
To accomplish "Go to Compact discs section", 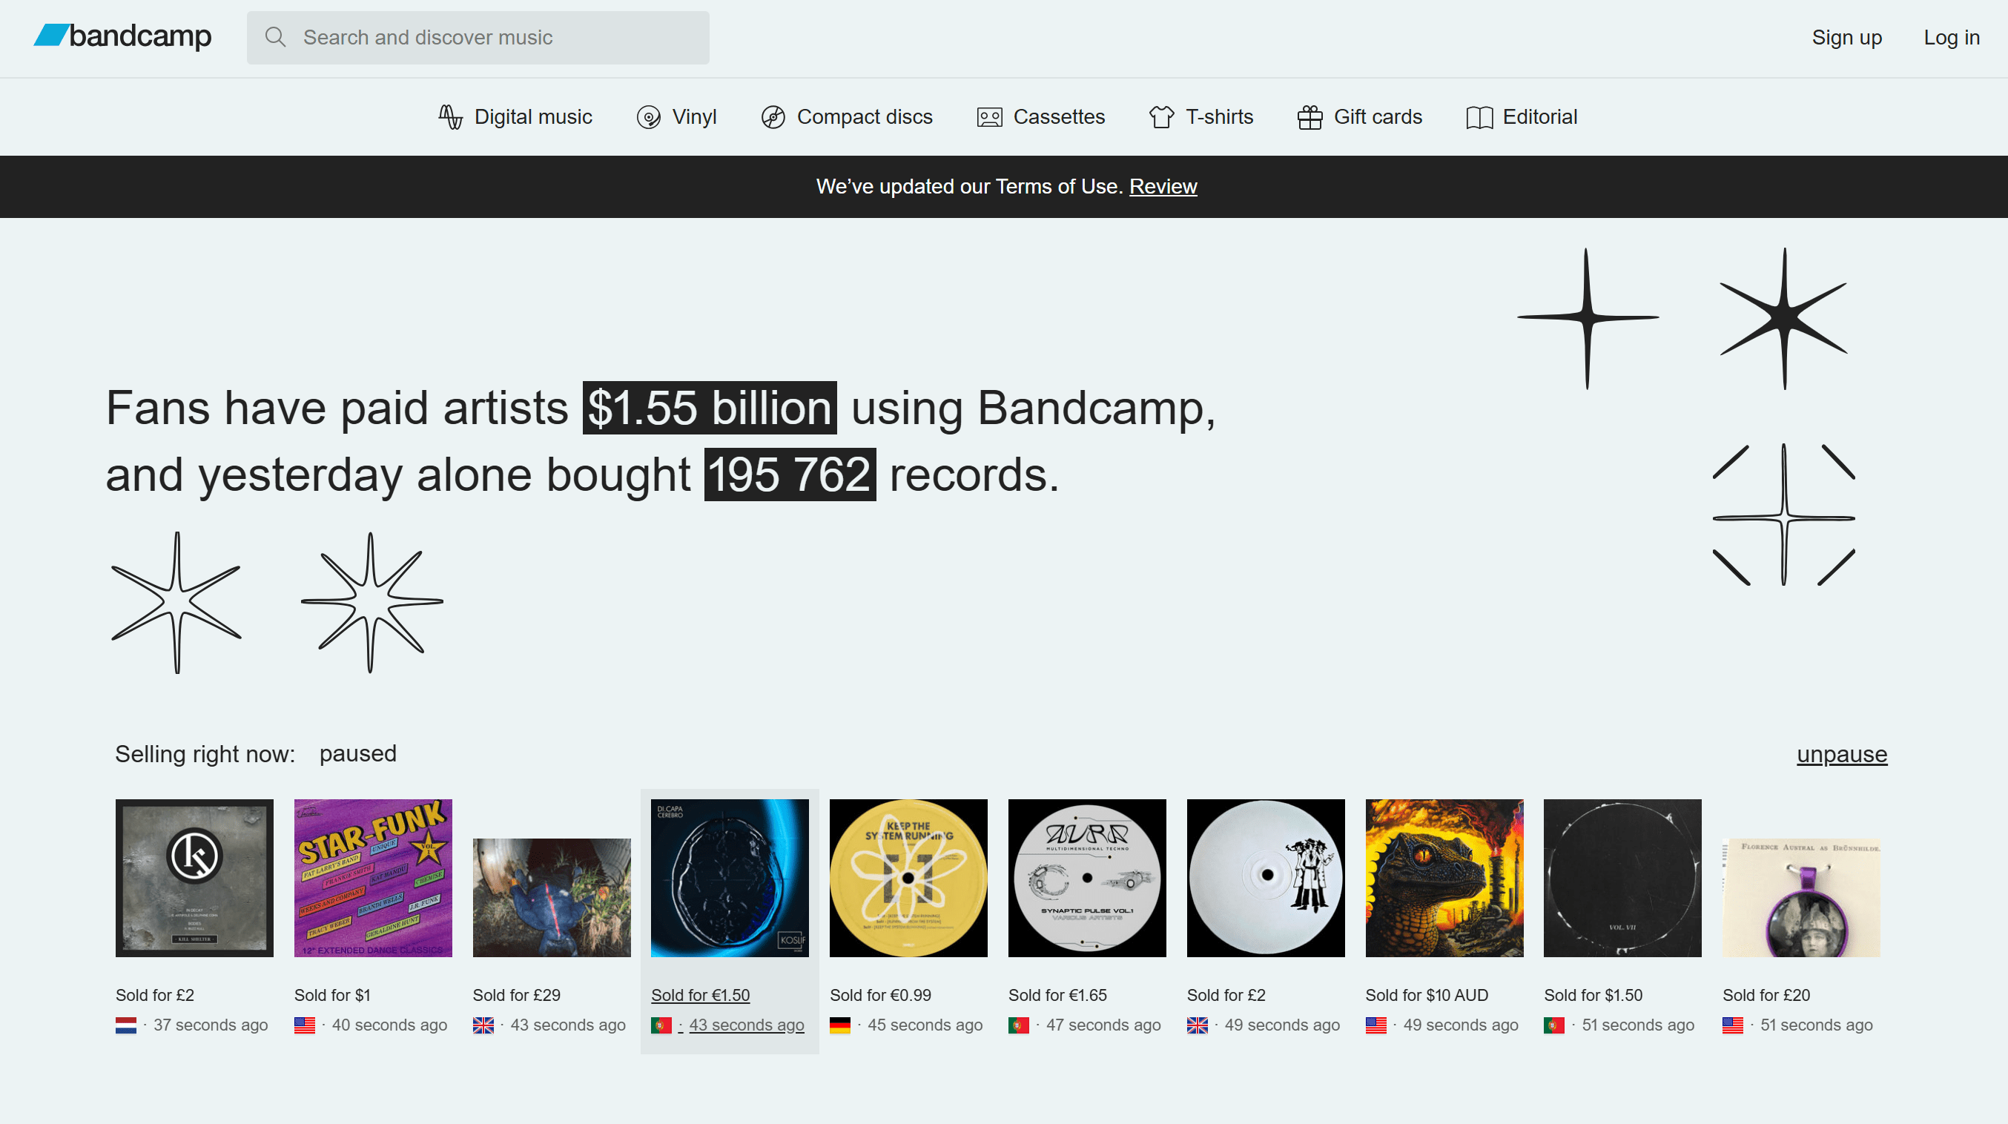I will click(x=846, y=117).
